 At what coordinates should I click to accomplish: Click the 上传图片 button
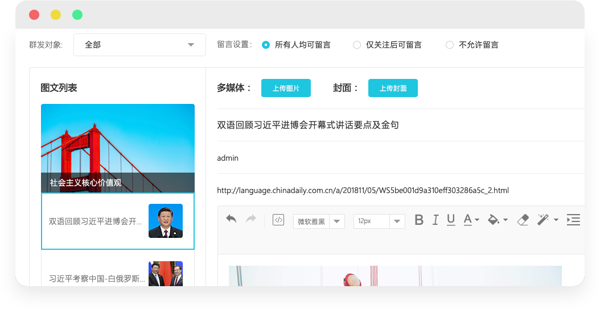point(286,88)
